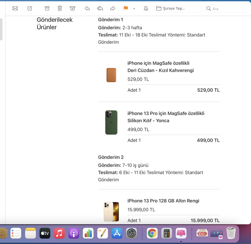Reply all to the message

coord(100,8)
